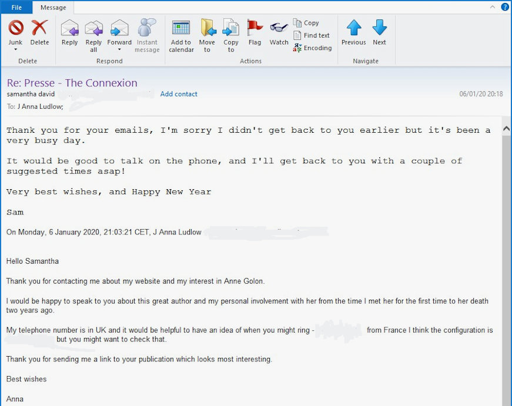
Task: Click the Junk mail icon
Action: pyautogui.click(x=15, y=28)
